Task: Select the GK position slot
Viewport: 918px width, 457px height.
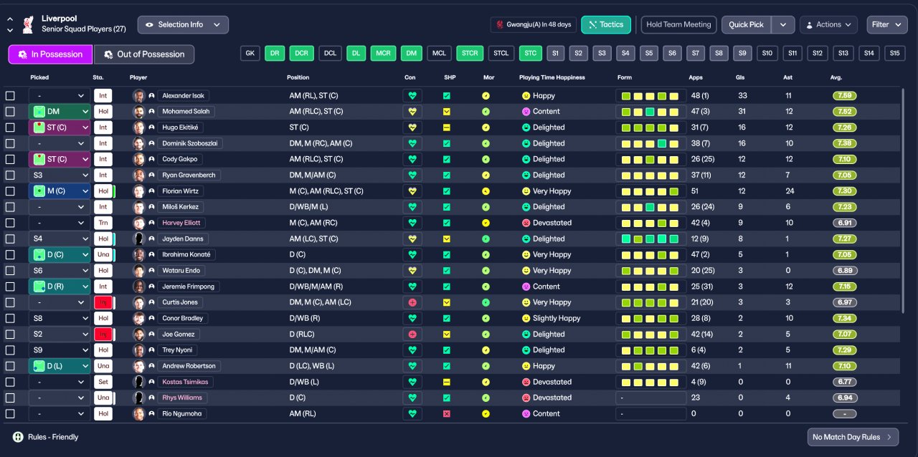Action: [250, 53]
